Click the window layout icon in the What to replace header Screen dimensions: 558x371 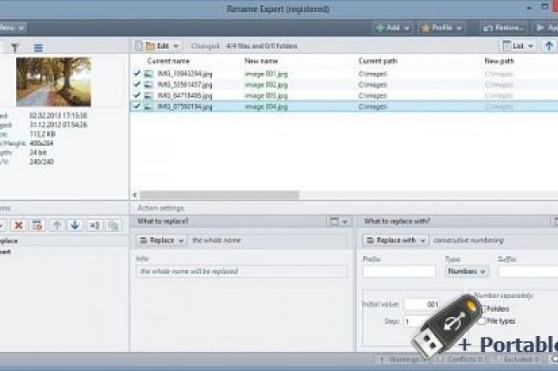tap(334, 222)
